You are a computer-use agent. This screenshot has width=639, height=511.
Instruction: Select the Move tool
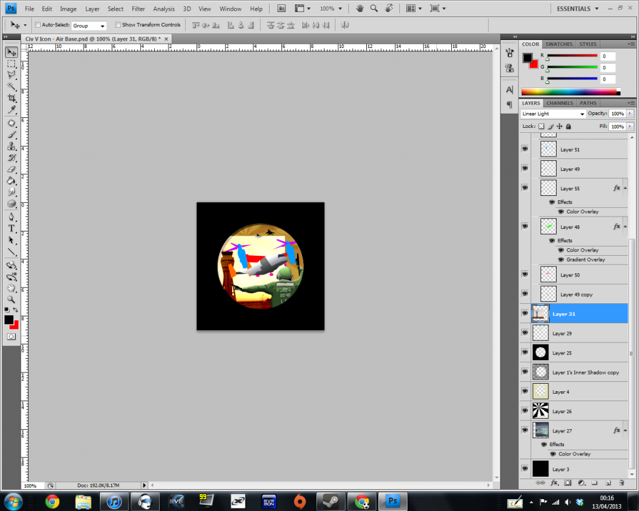click(x=11, y=52)
